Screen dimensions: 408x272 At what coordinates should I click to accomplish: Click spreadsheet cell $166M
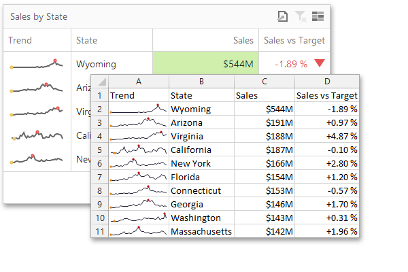tap(265, 163)
